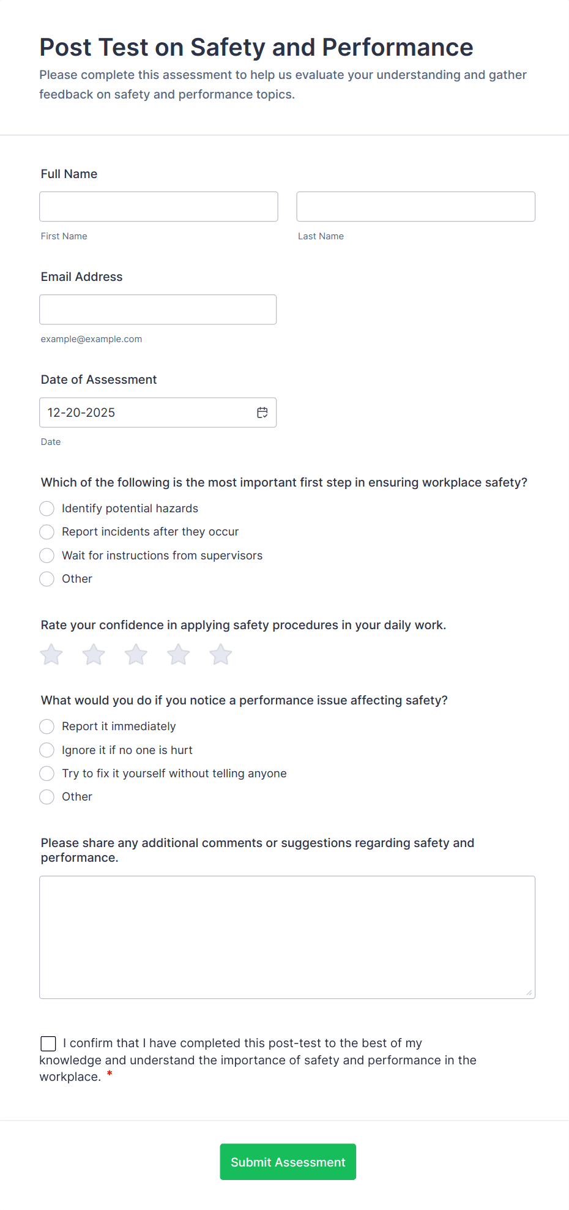The width and height of the screenshot is (569, 1210).
Task: Choose 'Other' for the first safety question
Action: 46,578
